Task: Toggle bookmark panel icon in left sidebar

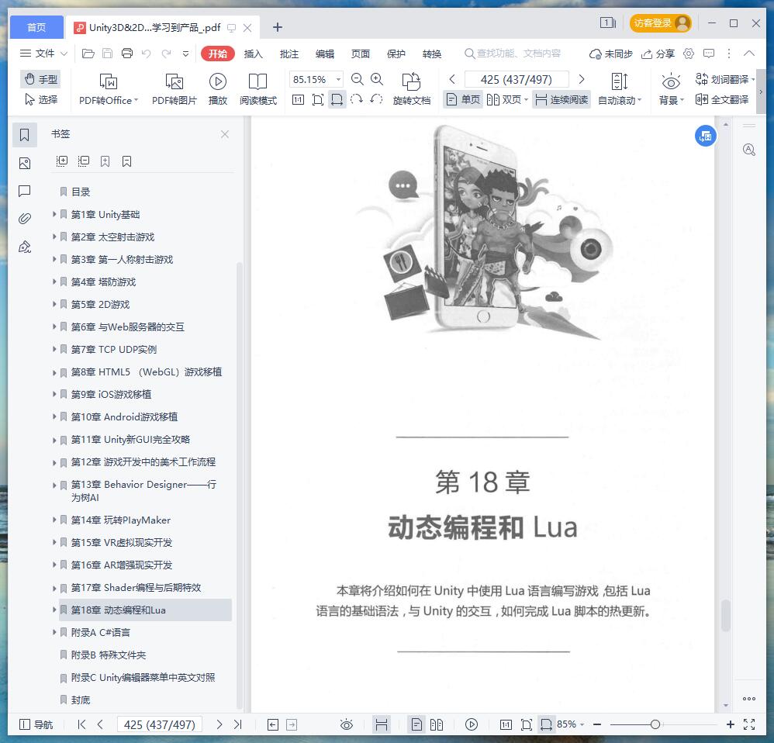Action: [x=25, y=135]
